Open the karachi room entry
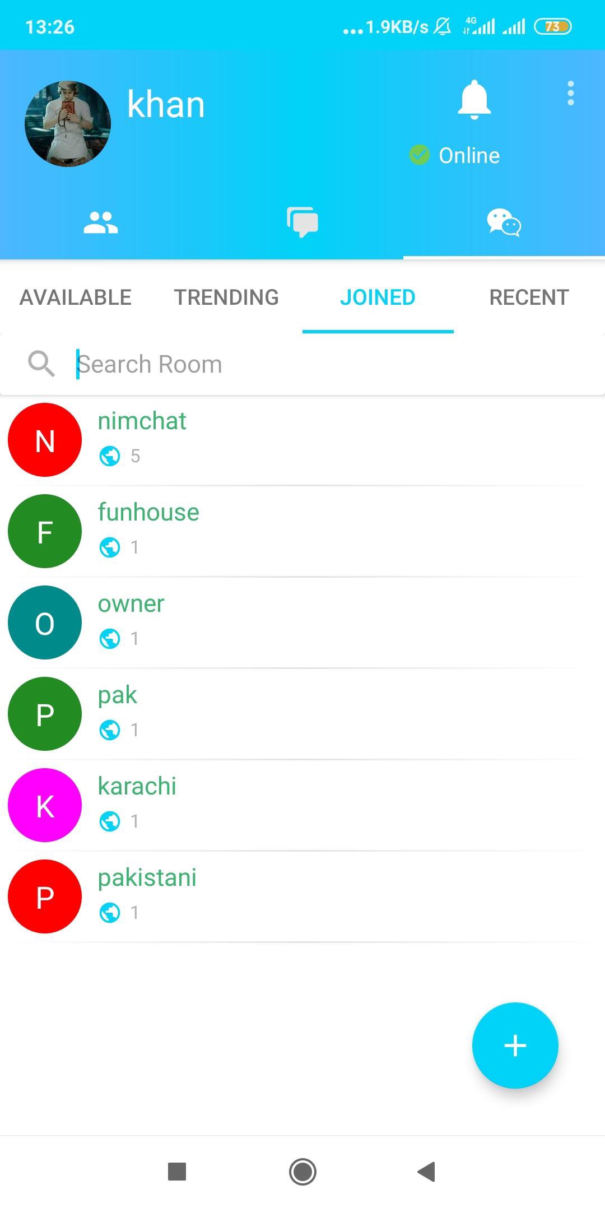The image size is (605, 1208). (x=302, y=805)
